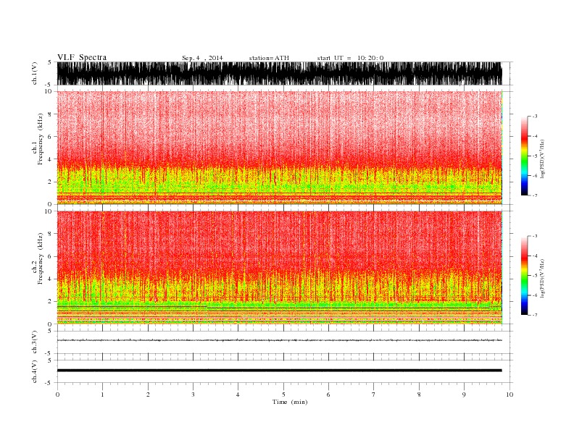
Task: Click the bottom time-axis tick label "10"
Action: coord(509,395)
